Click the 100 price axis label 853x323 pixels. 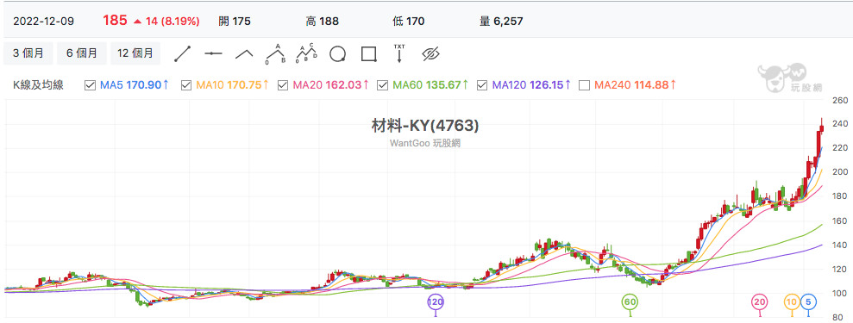(x=840, y=294)
